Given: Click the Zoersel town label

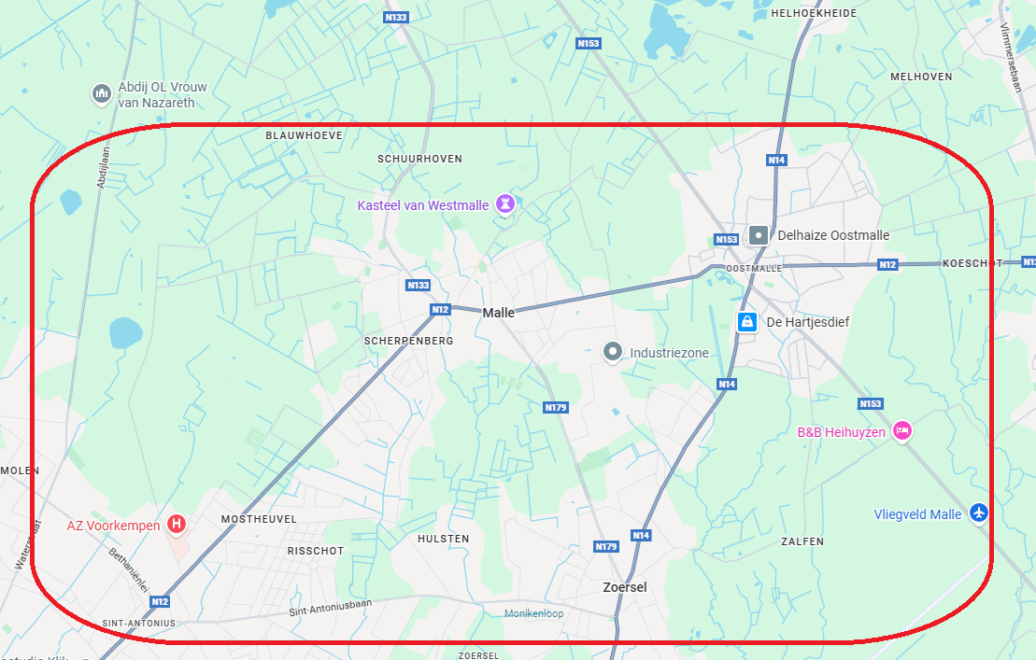Looking at the screenshot, I should (625, 587).
